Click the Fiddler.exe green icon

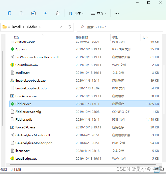tap(12, 104)
